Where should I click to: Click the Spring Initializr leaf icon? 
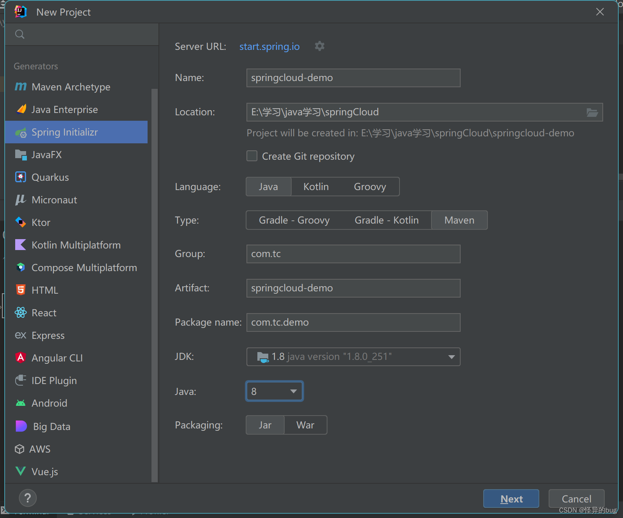pos(21,132)
